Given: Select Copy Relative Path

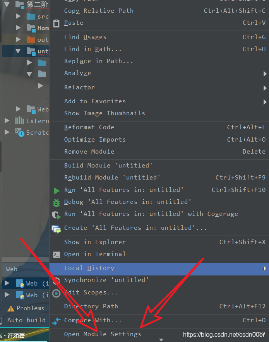Looking at the screenshot, I should [159, 11].
